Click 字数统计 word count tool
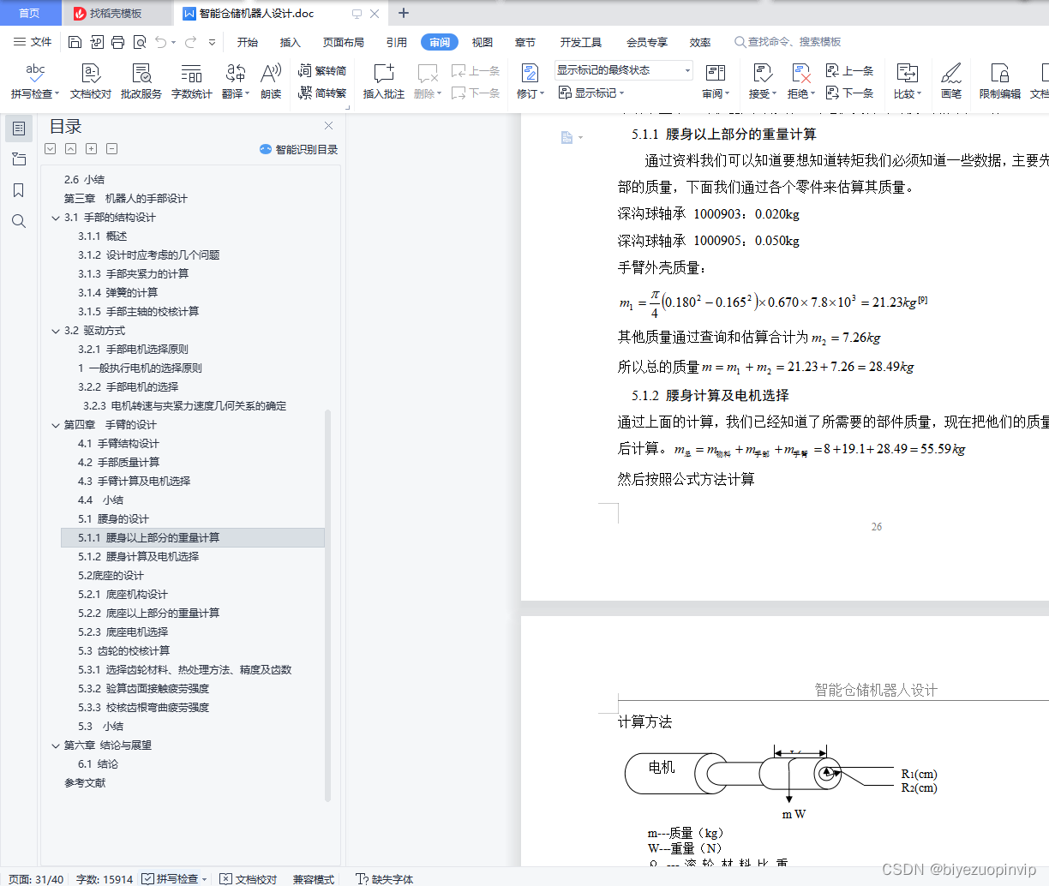The image size is (1049, 886). pos(192,81)
